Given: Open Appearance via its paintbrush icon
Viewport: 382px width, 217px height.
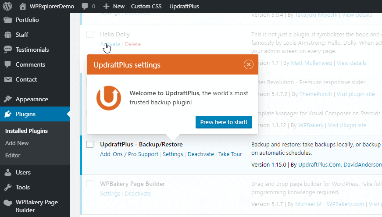Looking at the screenshot, I should tap(8, 99).
